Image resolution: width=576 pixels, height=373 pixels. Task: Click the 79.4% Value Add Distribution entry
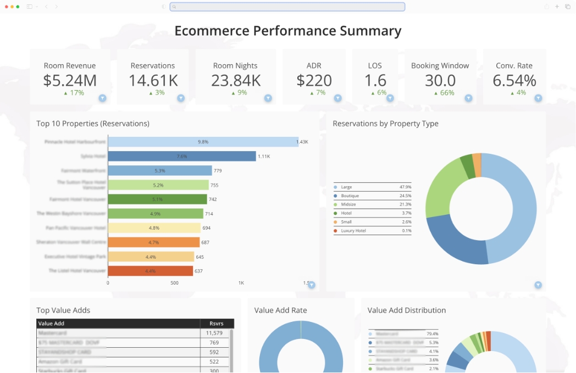coord(403,334)
